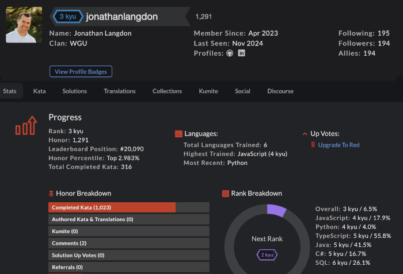Click Leaderboard Position #20,090
The height and width of the screenshot is (274, 403).
[x=96, y=149]
